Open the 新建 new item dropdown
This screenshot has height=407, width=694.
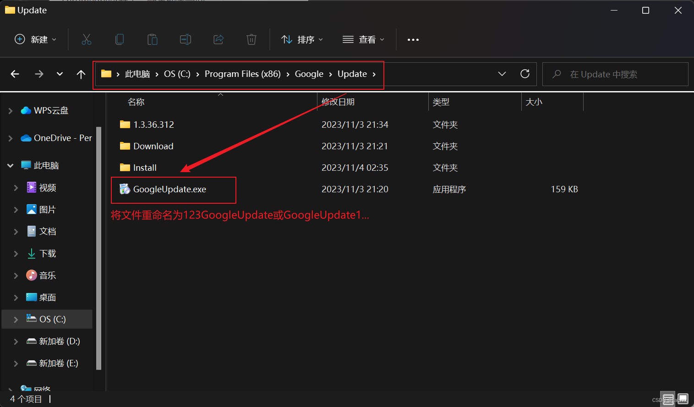click(x=35, y=39)
